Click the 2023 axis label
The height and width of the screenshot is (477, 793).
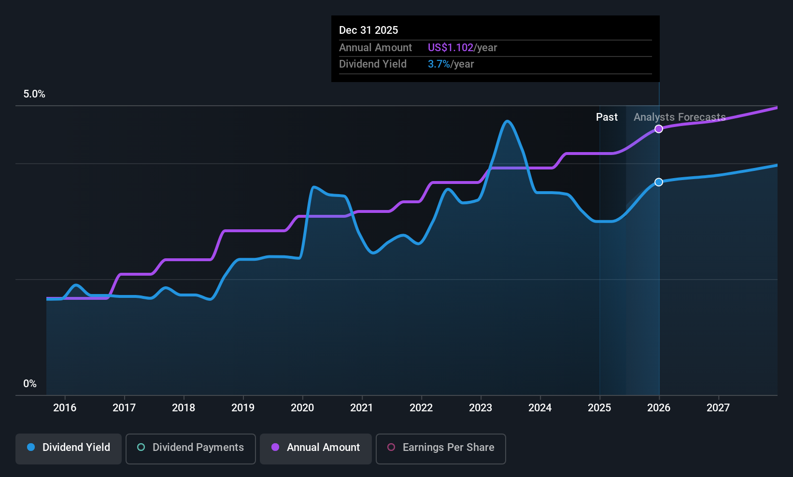click(481, 408)
